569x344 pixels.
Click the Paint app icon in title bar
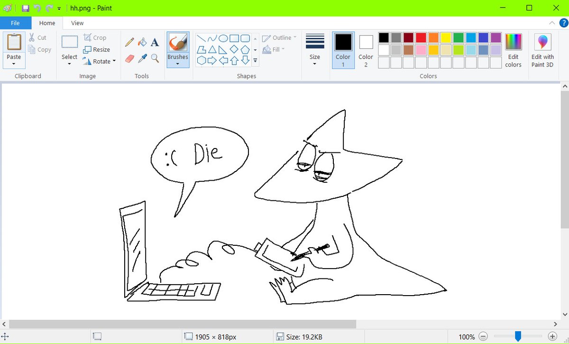(x=7, y=8)
